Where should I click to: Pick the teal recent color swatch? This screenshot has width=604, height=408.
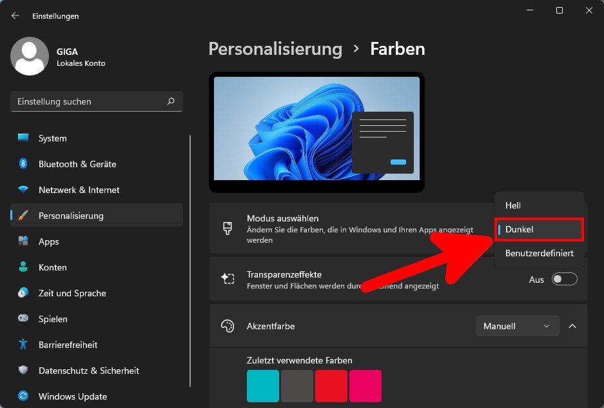click(x=262, y=385)
